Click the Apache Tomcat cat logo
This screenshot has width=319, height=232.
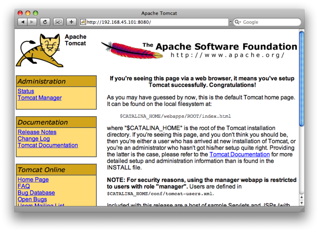(39, 50)
